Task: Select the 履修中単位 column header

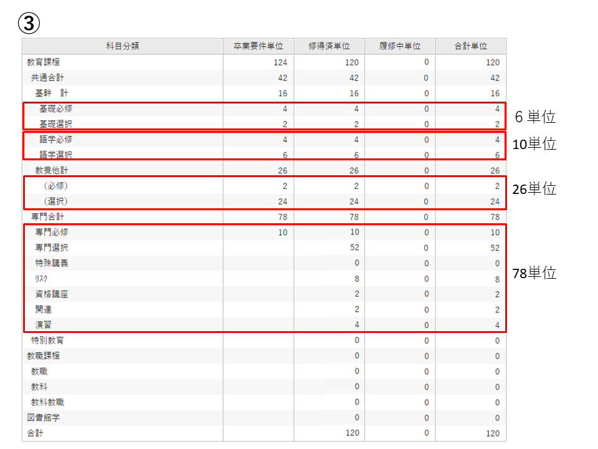Action: point(400,46)
